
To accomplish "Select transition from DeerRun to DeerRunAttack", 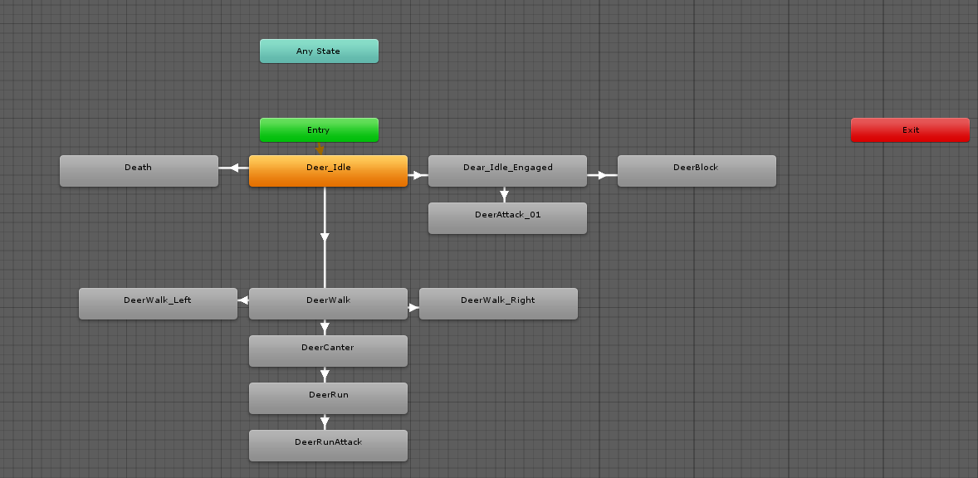I will [x=325, y=422].
